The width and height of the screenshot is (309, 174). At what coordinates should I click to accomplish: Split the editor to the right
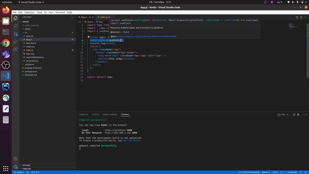[301, 17]
